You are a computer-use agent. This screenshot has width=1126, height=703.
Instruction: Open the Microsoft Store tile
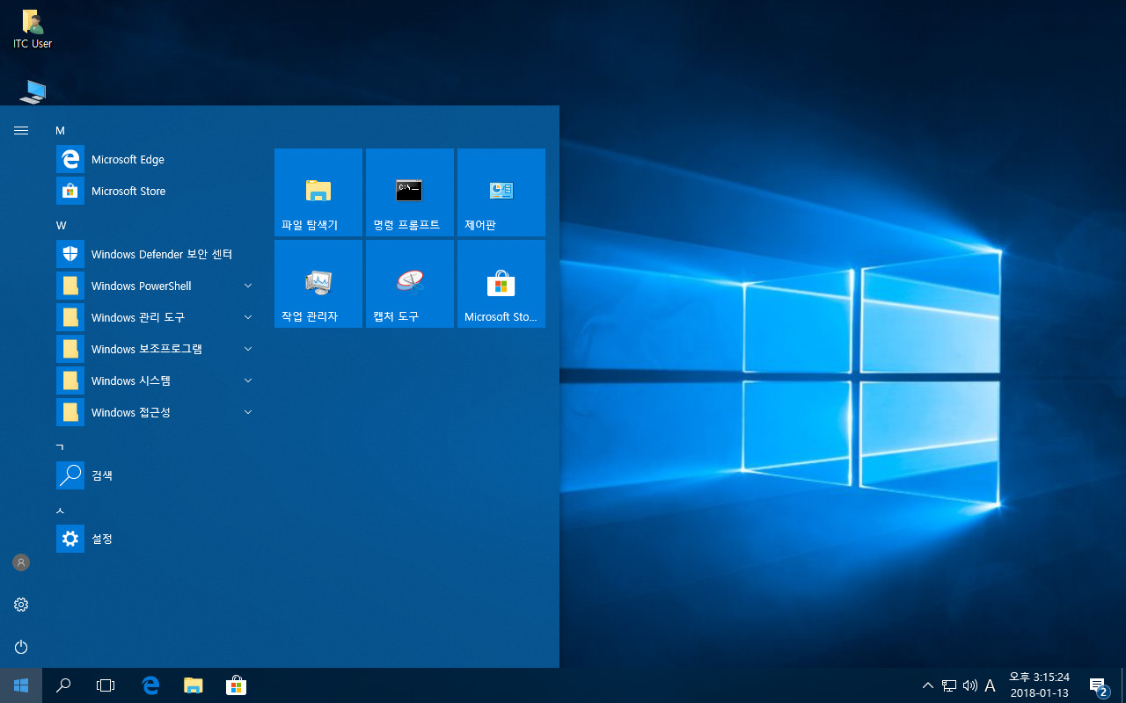[501, 284]
